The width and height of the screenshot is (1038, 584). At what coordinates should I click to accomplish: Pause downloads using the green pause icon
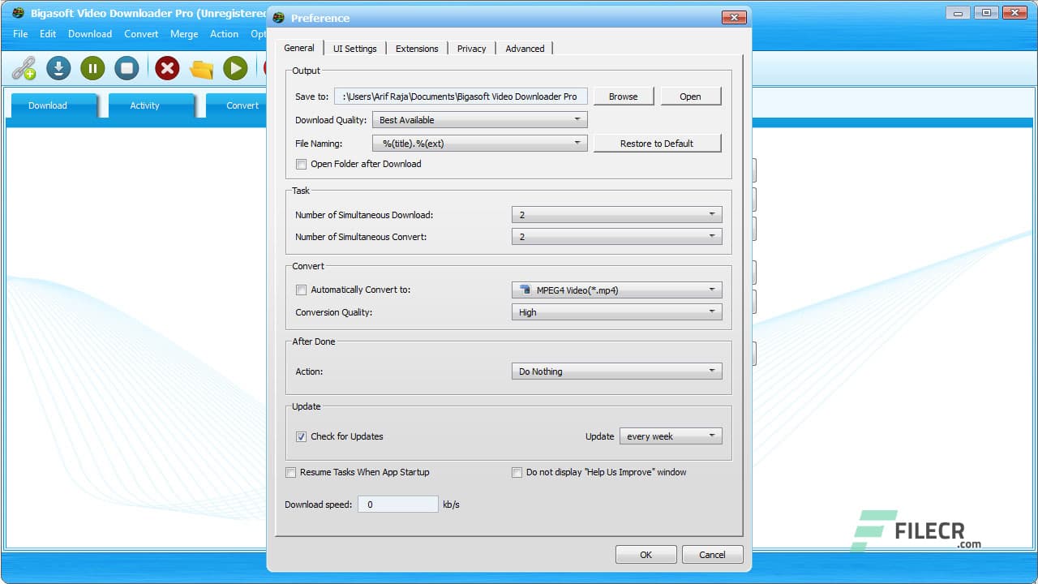[92, 68]
